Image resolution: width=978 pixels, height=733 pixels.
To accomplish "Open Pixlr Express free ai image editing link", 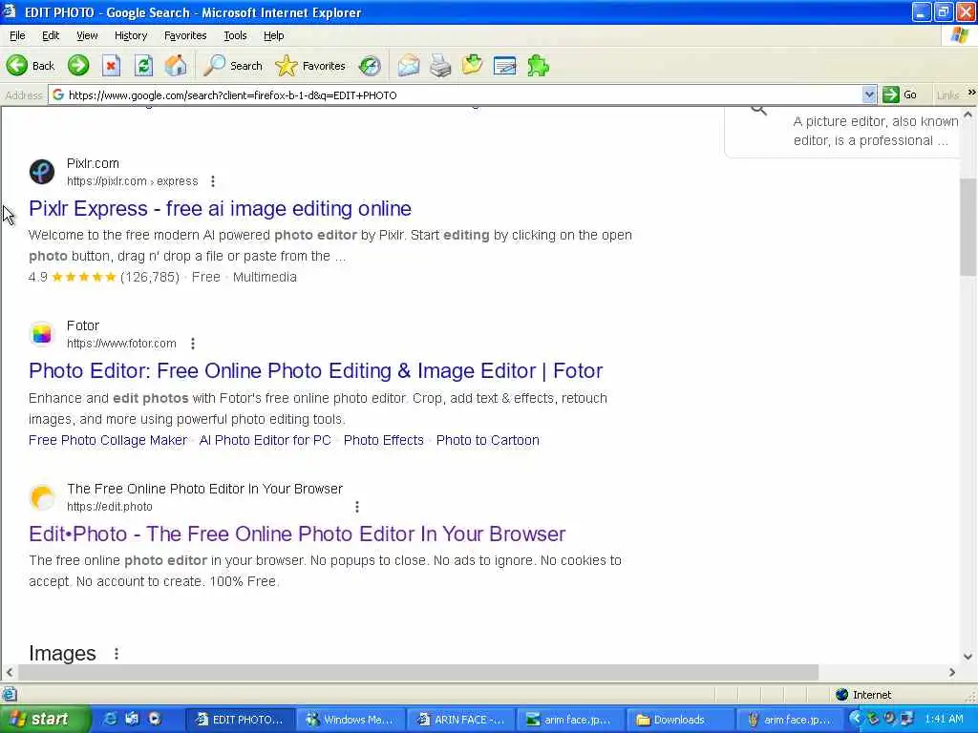I will click(221, 208).
